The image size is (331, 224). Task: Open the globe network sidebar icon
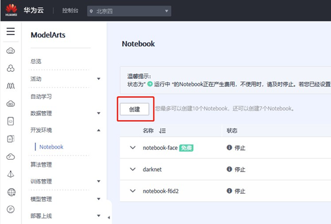(11, 192)
